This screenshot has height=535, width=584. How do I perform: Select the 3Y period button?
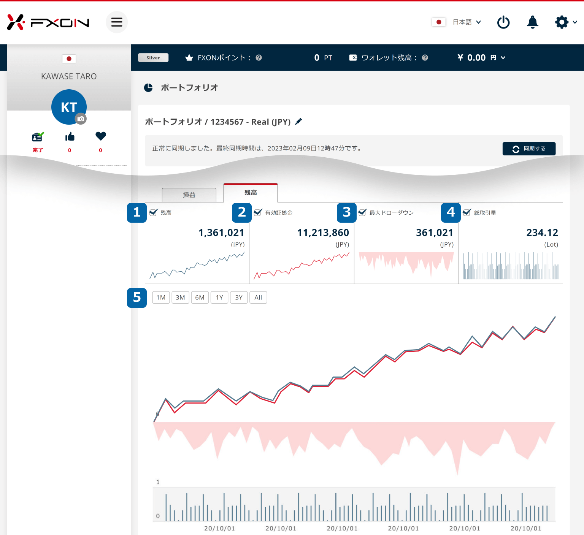point(239,298)
